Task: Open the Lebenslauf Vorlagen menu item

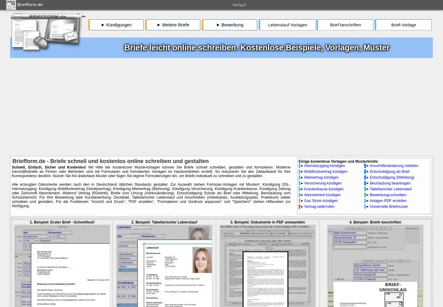Action: pyautogui.click(x=288, y=25)
